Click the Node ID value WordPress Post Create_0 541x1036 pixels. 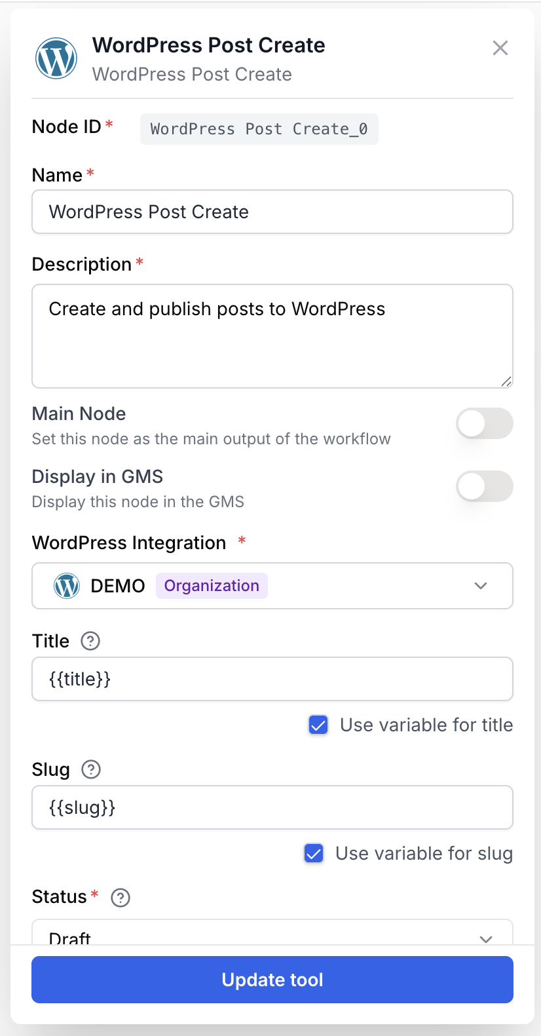pos(259,129)
